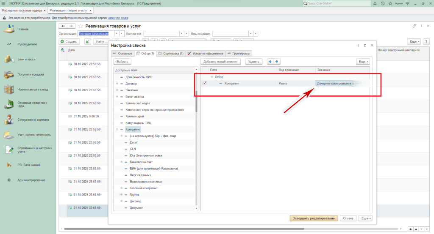Switch to the Сортировка tab
The width and height of the screenshot is (434, 234).
click(173, 54)
